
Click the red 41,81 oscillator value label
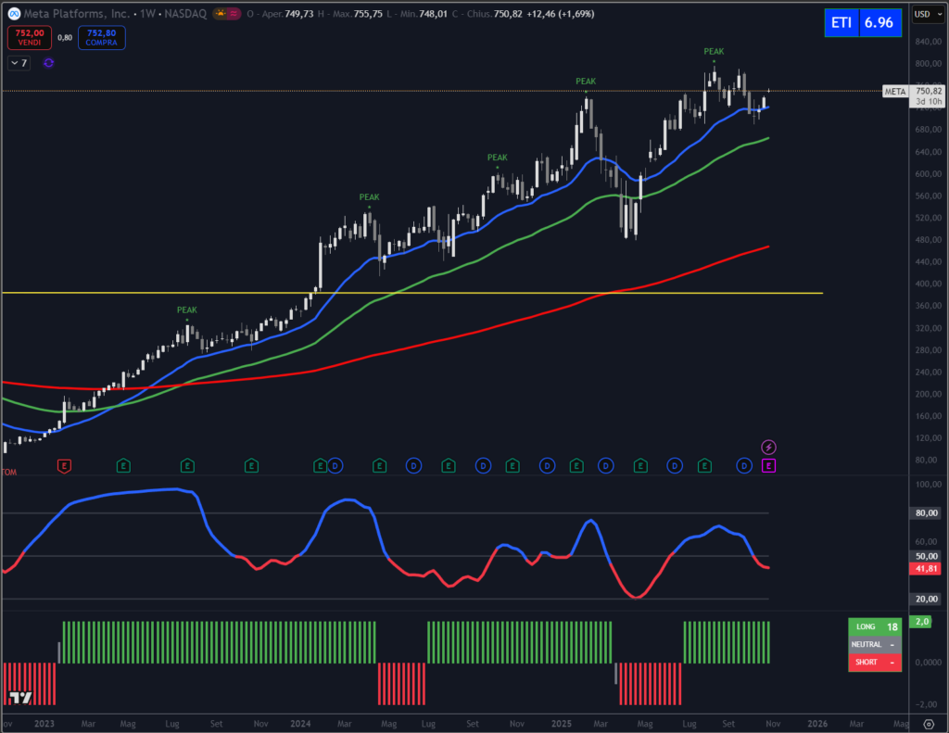click(925, 568)
